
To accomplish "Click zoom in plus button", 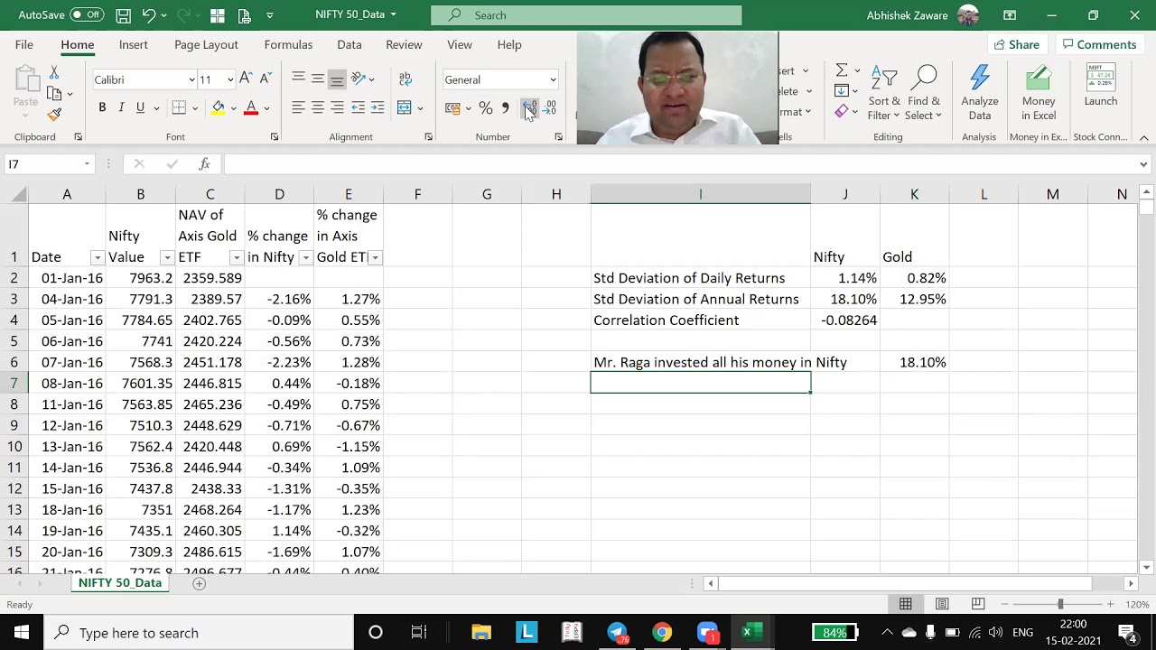I will coord(1110,604).
